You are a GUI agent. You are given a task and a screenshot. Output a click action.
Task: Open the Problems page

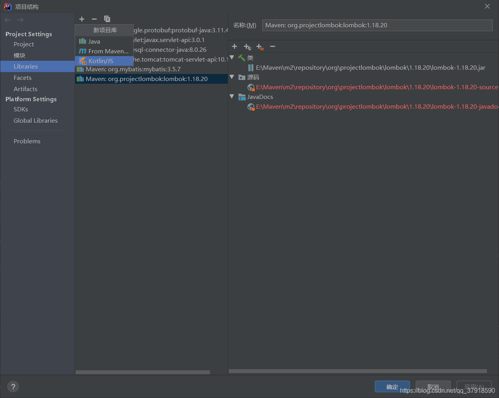click(27, 141)
